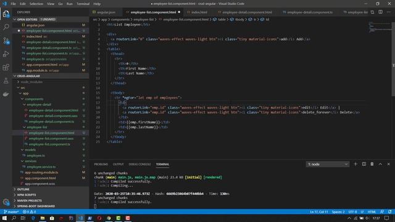Open Manage gear at activity bar bottom

pos(6,202)
